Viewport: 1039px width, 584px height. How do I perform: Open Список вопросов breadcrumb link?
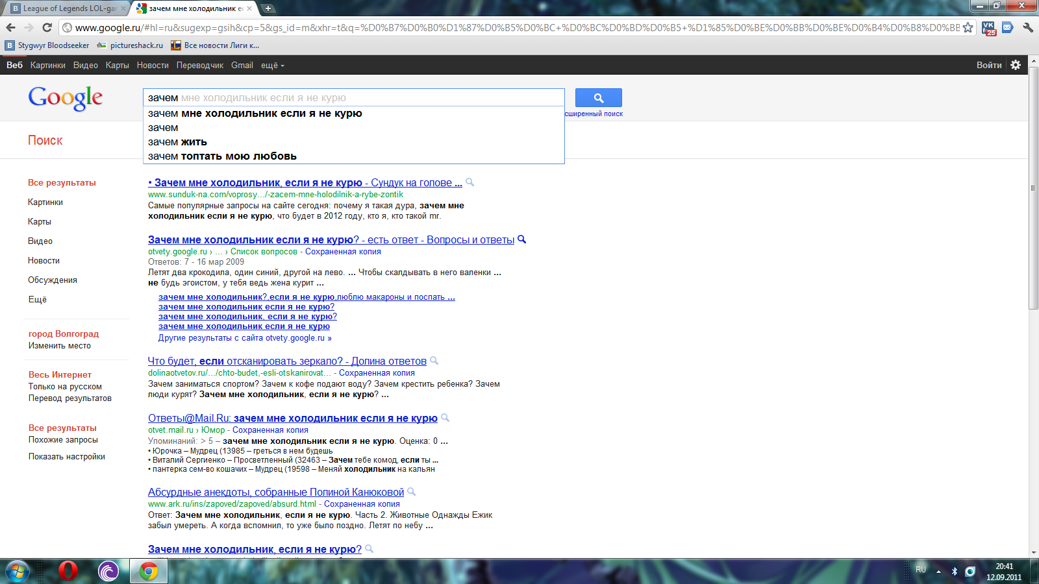[x=264, y=251]
